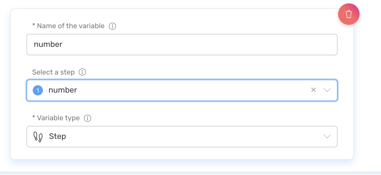
Task: Click the 'Variable type' label
Action: pos(58,118)
